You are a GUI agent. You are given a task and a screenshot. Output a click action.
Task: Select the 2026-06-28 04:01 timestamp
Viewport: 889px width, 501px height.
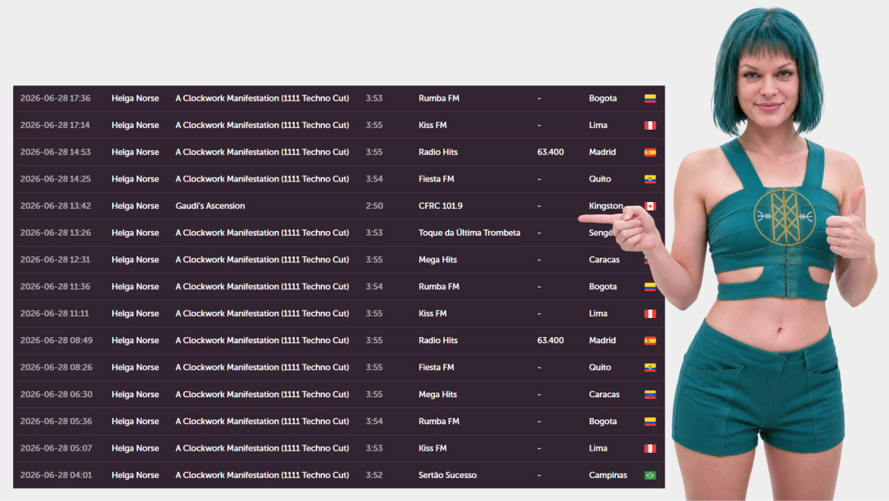tap(56, 475)
